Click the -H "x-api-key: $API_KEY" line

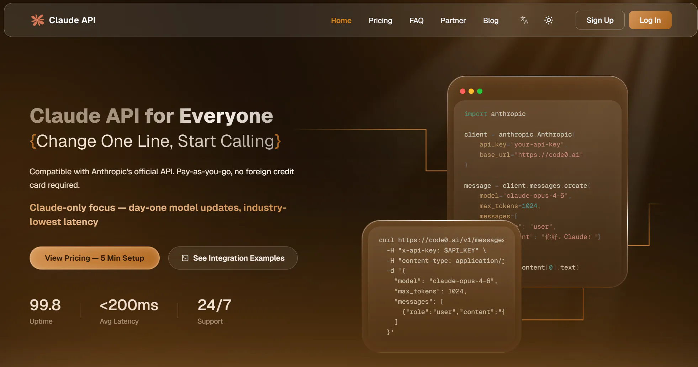[436, 250]
